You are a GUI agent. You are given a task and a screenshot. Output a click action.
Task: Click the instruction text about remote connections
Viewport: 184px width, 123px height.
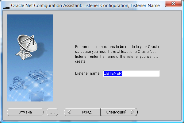(x=117, y=54)
